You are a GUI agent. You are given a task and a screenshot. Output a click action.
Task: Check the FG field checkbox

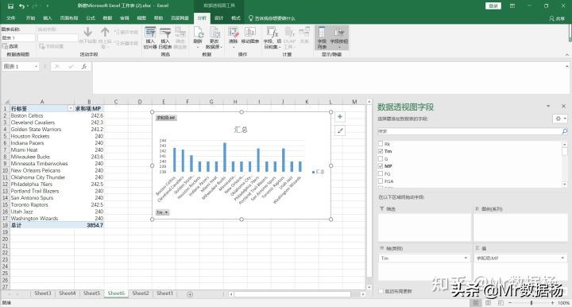(x=381, y=173)
